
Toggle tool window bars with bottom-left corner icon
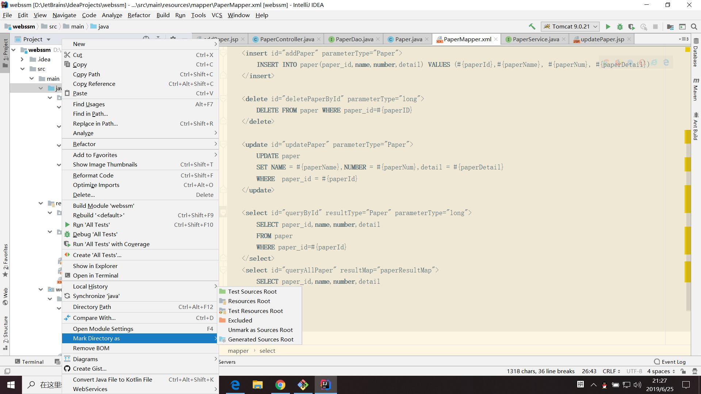(x=7, y=371)
